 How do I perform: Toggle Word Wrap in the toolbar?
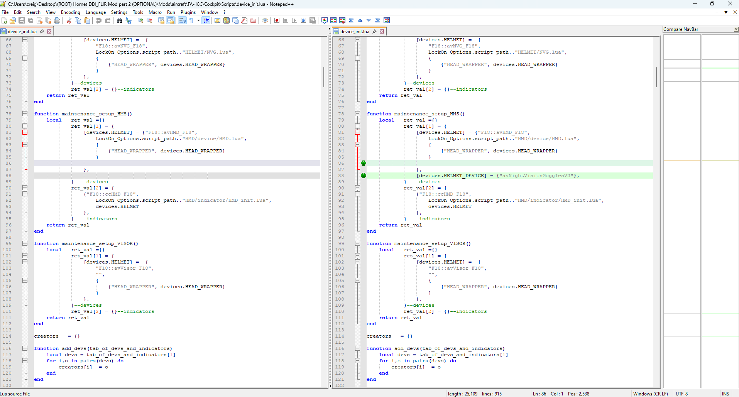pos(183,20)
